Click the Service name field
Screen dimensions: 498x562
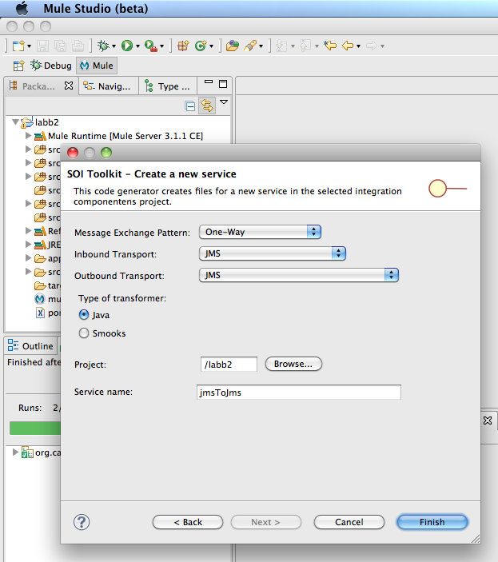tap(299, 392)
